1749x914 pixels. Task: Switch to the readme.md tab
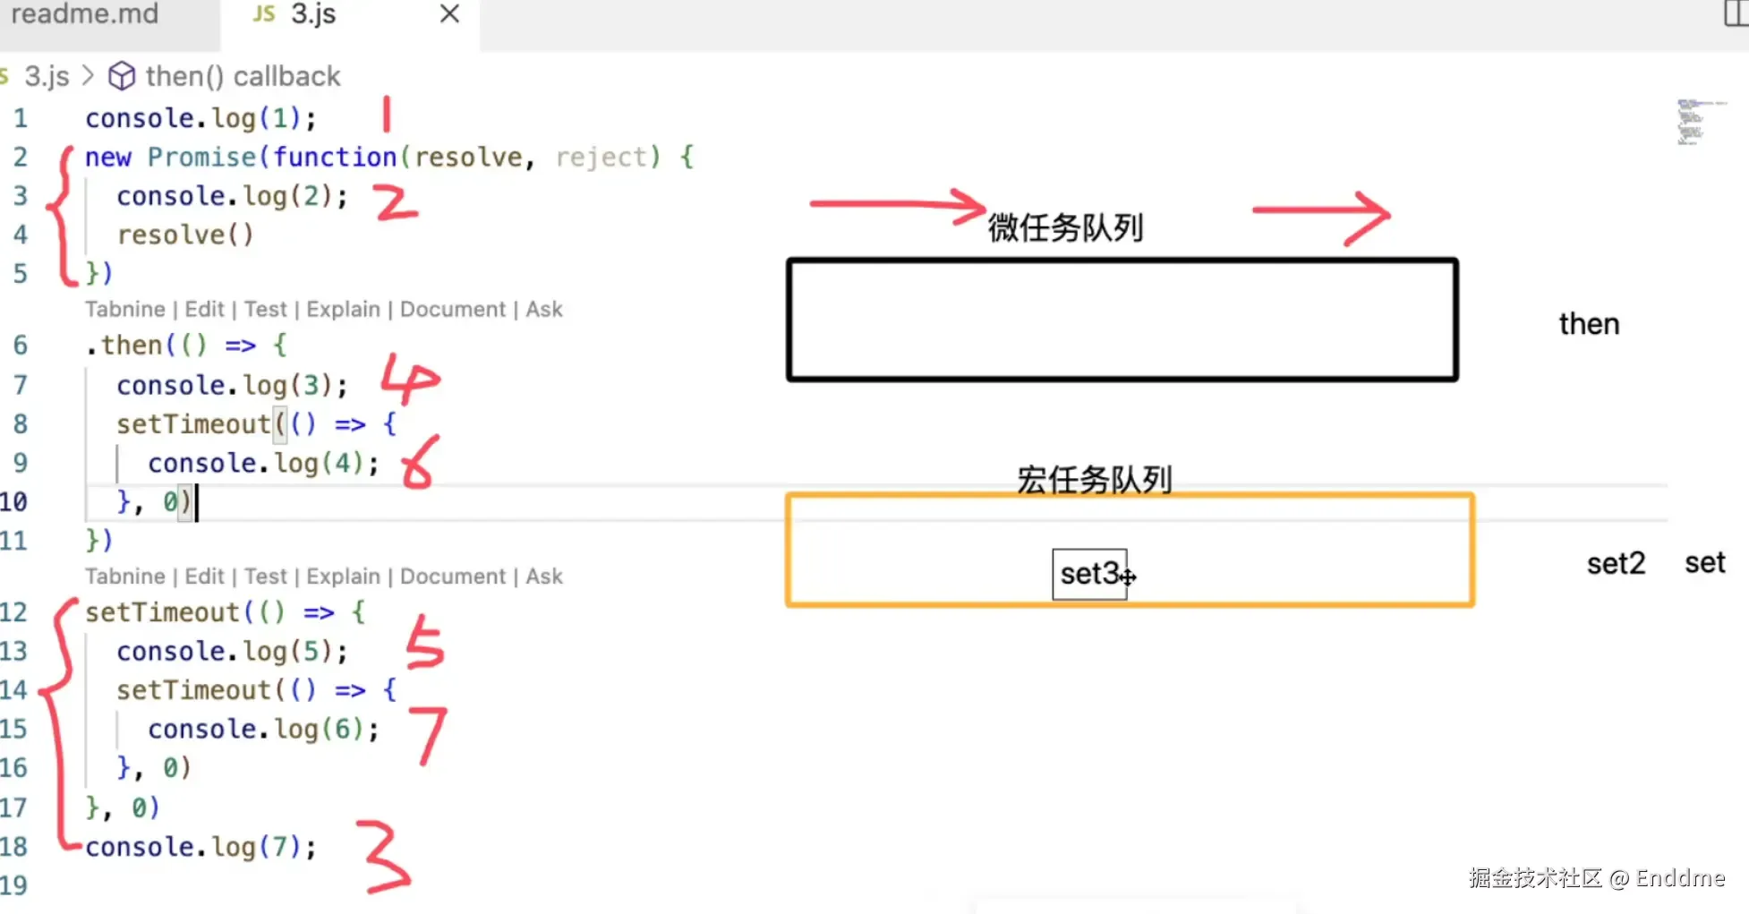(x=84, y=13)
